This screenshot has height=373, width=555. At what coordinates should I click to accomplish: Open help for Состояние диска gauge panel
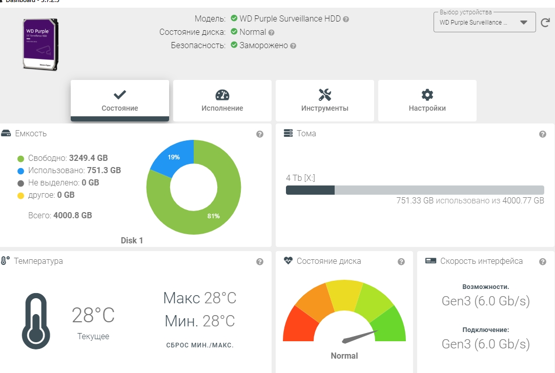pyautogui.click(x=401, y=261)
